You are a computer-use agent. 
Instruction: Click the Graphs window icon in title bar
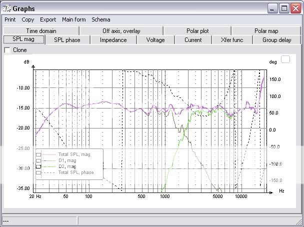tap(6, 8)
